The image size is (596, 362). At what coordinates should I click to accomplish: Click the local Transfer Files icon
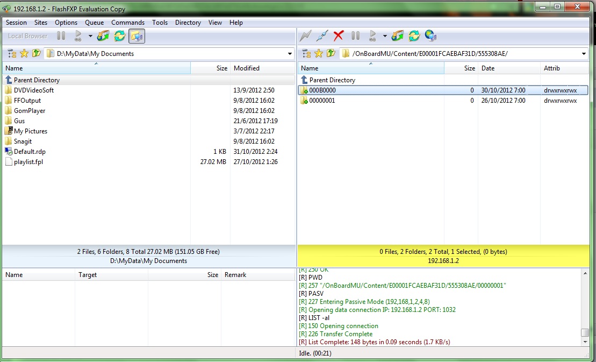103,36
